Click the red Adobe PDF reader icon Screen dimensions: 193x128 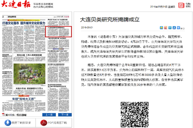point(43,123)
